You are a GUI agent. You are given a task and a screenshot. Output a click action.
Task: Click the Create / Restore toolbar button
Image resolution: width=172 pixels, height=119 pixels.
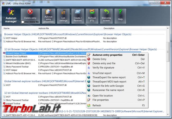(78, 16)
